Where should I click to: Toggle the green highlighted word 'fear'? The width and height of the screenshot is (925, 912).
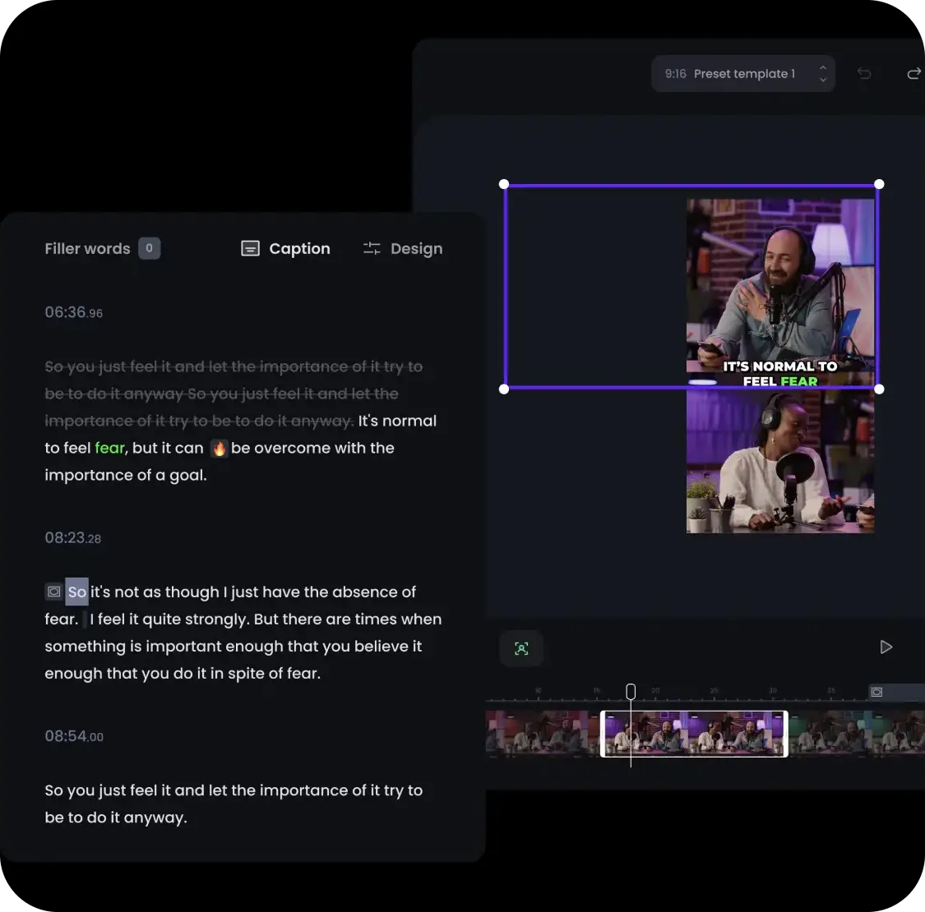pyautogui.click(x=109, y=448)
